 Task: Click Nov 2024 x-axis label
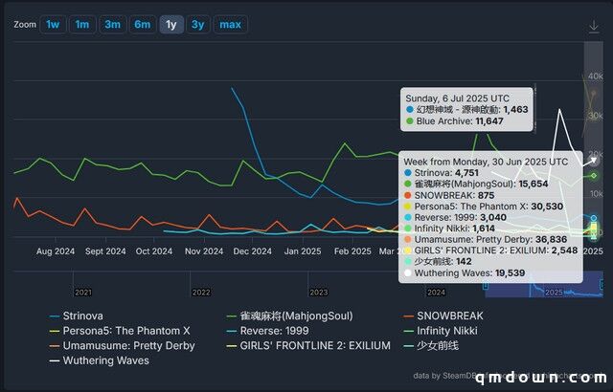204,251
